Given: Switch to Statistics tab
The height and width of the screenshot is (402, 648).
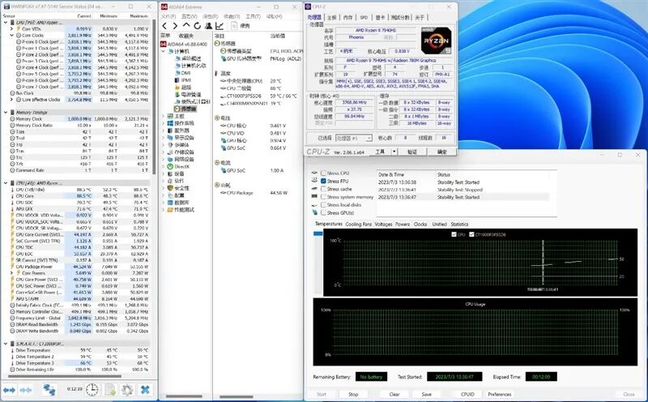Looking at the screenshot, I should [x=459, y=225].
